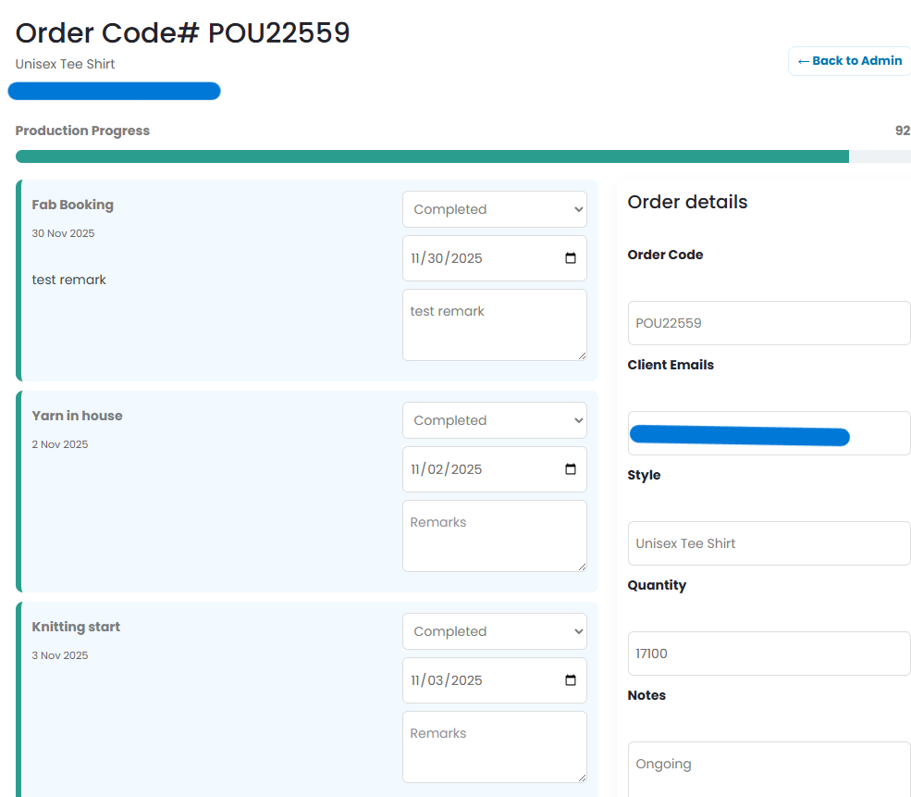Click the Back to Admin button
This screenshot has height=797, width=911.
(x=848, y=60)
